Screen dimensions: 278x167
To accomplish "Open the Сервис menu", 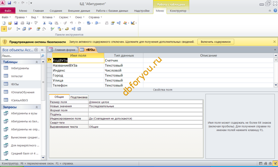I will (x=65, y=17).
